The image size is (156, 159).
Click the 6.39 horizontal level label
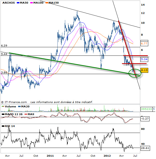click(x=4, y=46)
